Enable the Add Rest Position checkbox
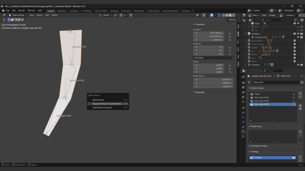 click(x=250, y=146)
